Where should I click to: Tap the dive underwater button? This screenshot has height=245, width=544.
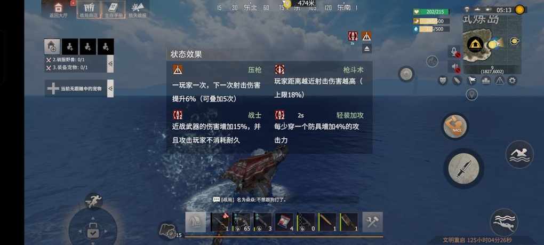pos(504,222)
